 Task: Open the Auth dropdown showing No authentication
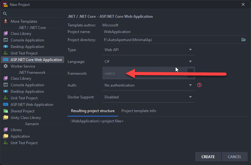tap(149, 85)
